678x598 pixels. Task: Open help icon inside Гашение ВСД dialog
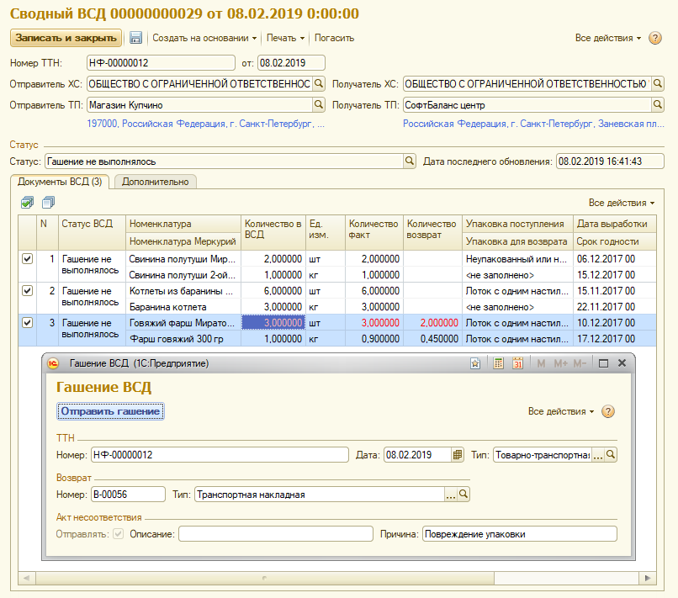tap(608, 411)
